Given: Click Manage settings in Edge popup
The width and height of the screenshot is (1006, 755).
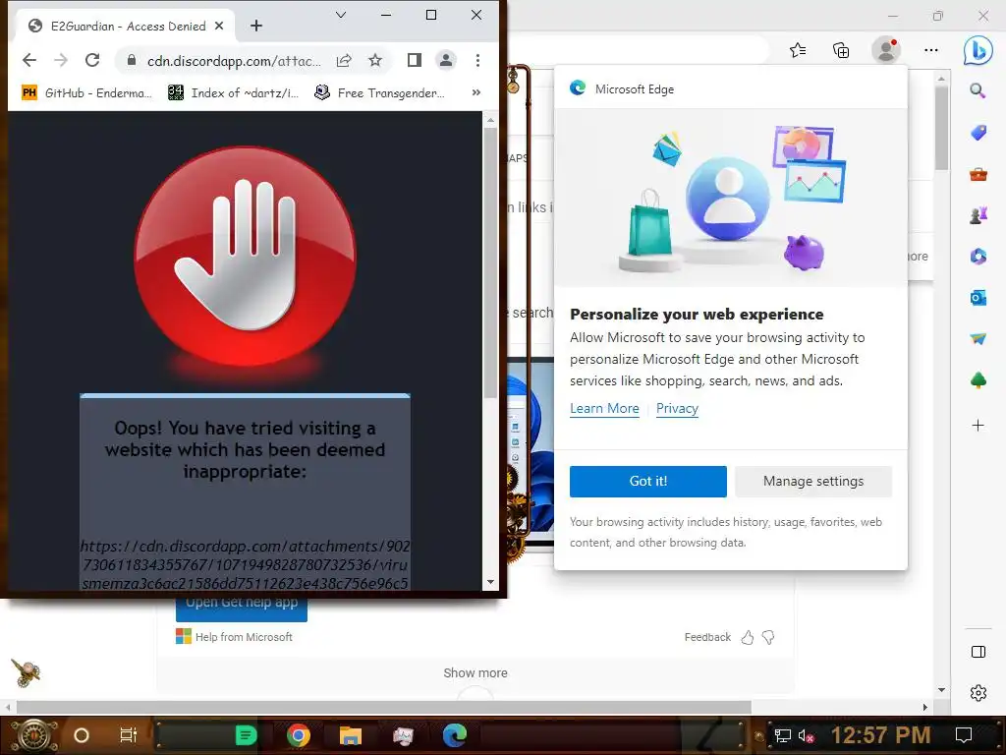Looking at the screenshot, I should click(x=813, y=482).
